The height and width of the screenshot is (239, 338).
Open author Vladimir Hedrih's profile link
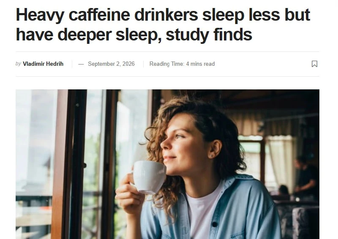click(x=43, y=64)
